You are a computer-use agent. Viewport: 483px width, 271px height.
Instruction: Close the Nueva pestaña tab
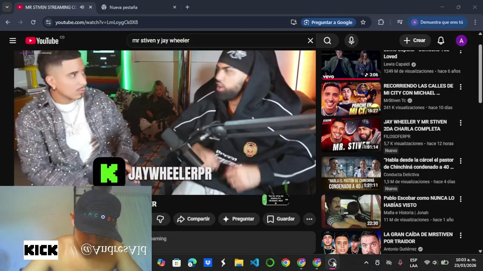[174, 7]
